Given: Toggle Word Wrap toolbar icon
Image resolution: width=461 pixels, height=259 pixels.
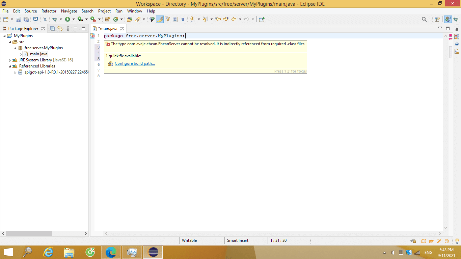Looking at the screenshot, I should point(167,20).
